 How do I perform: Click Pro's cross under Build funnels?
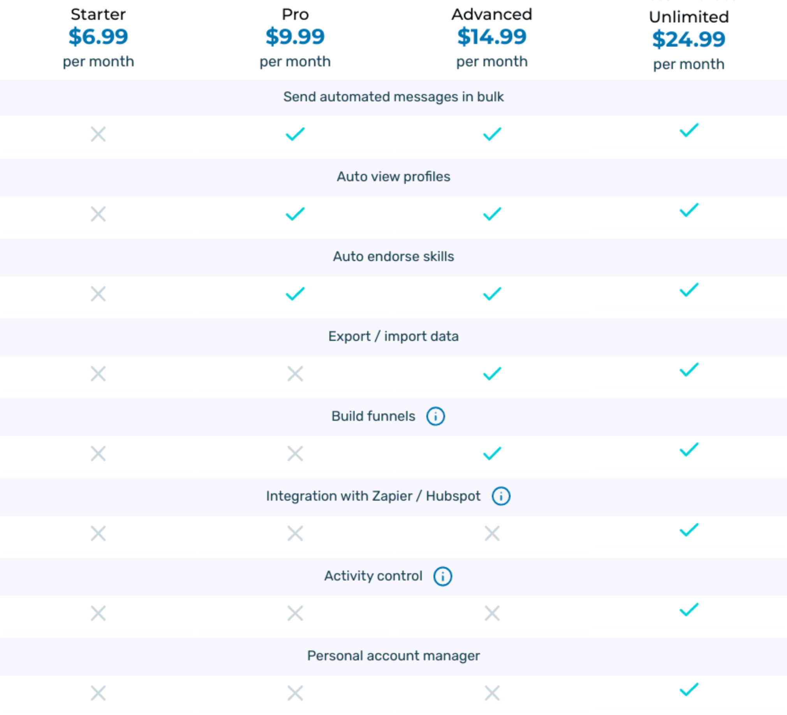[x=295, y=453]
